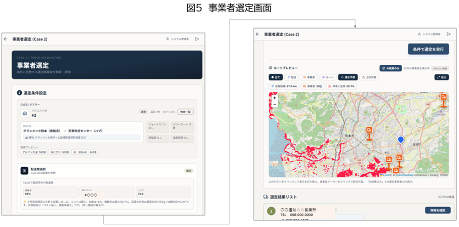Select the ルート map filter tab
The image size is (459, 227).
pos(328,77)
